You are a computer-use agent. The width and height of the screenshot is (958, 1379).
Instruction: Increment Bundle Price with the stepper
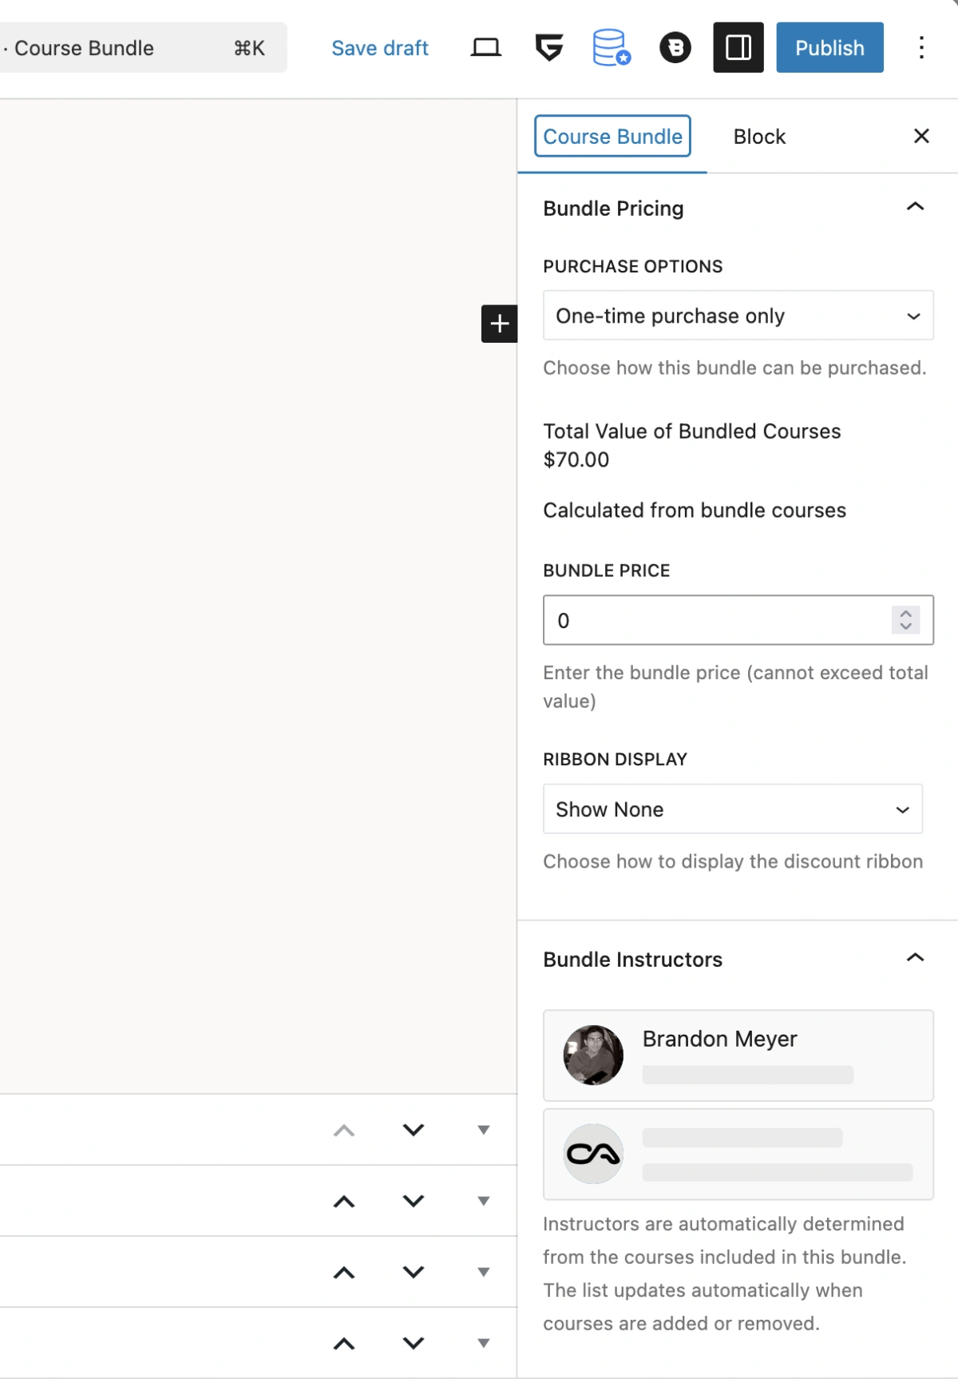coord(906,614)
